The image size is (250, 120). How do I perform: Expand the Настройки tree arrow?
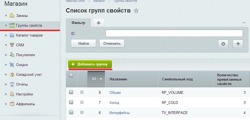6,94
